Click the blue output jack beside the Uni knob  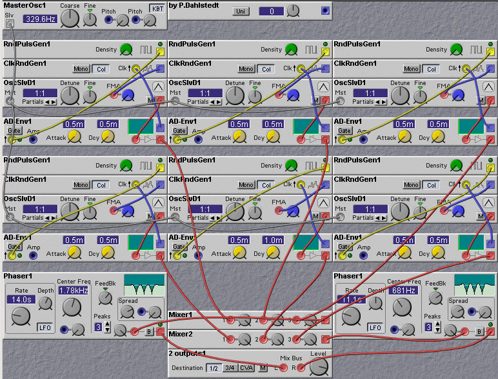coord(324,11)
